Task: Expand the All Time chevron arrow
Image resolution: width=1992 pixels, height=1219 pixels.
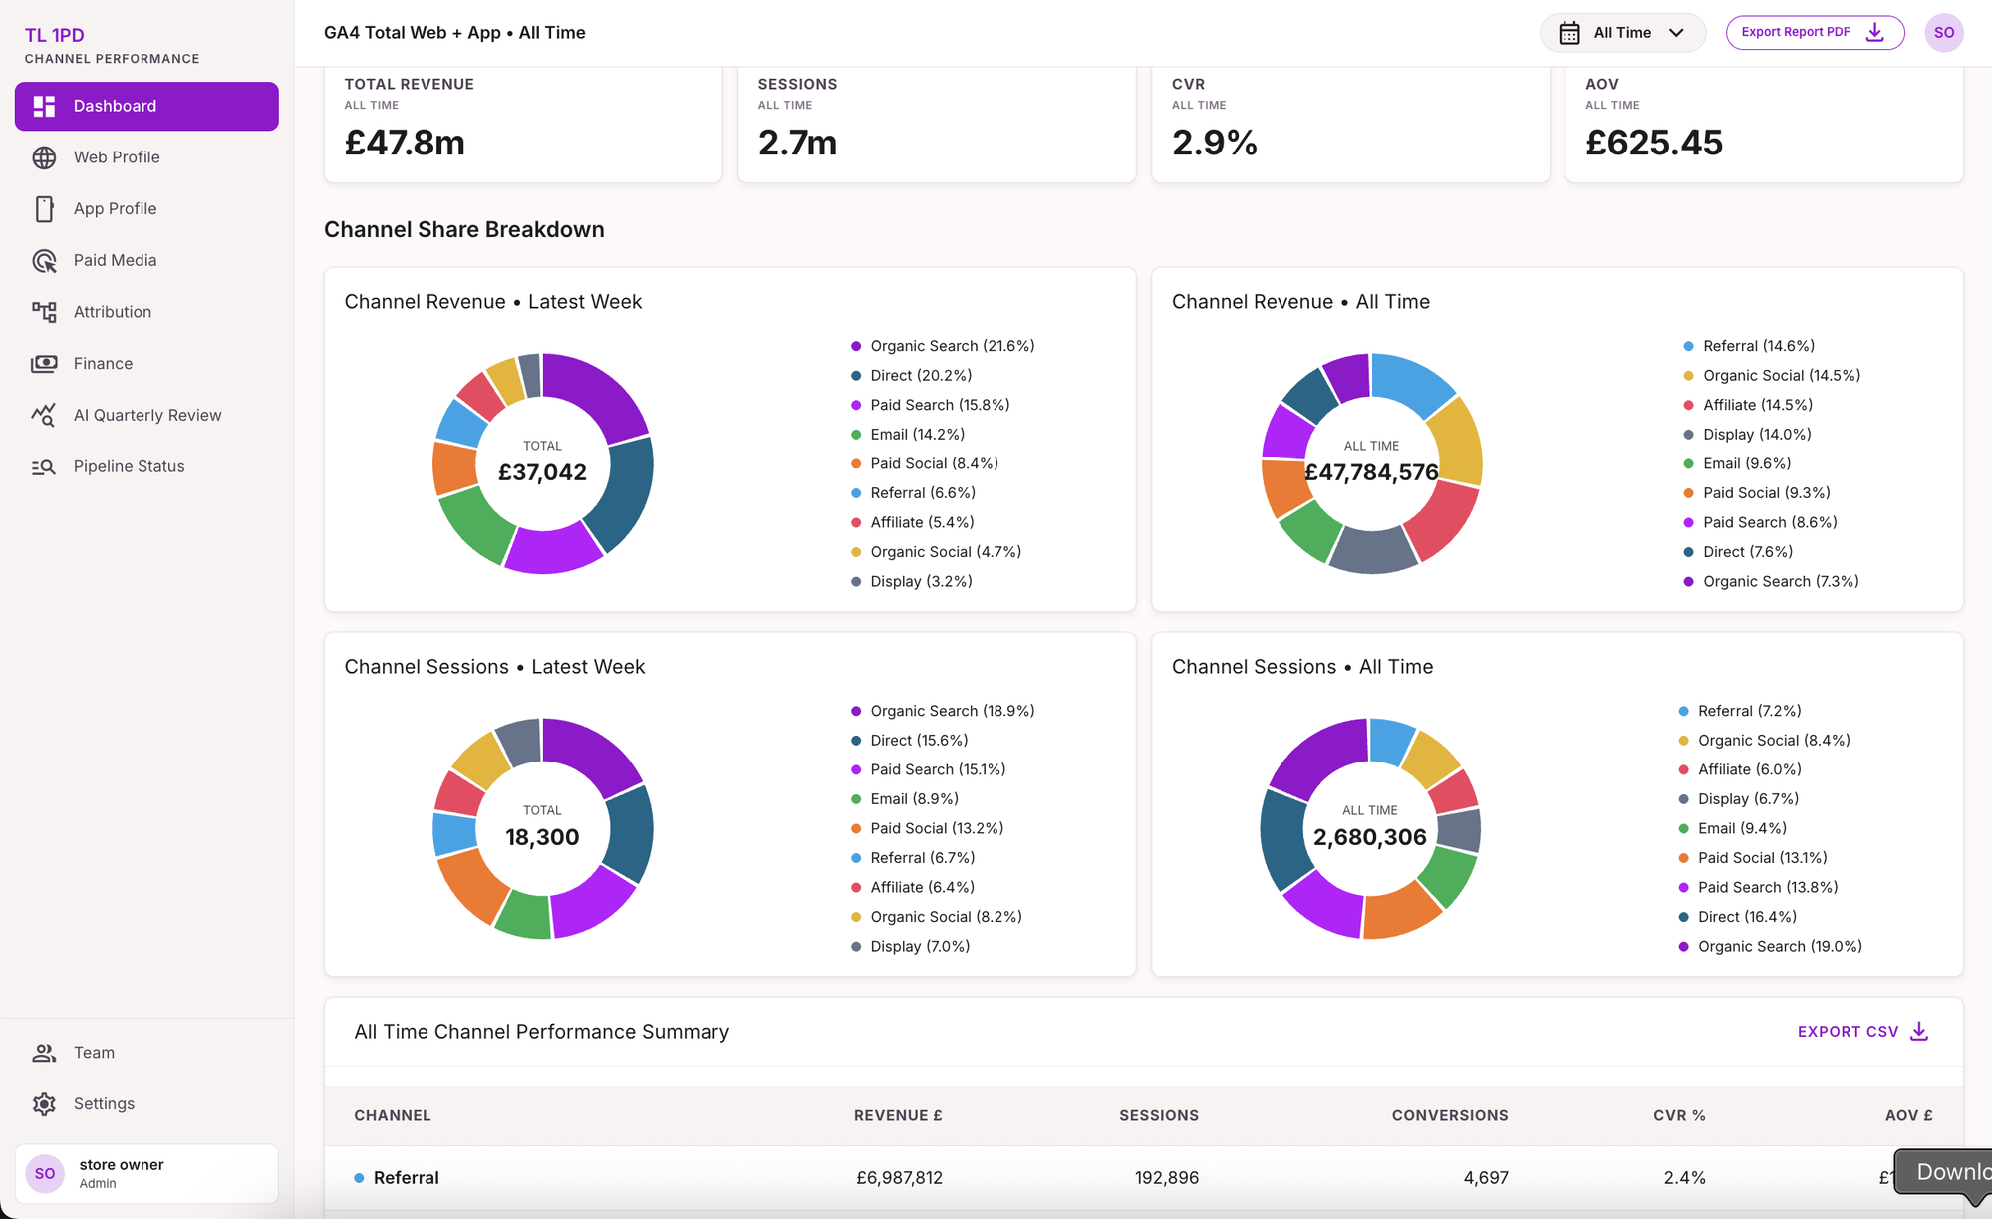Action: click(x=1676, y=33)
